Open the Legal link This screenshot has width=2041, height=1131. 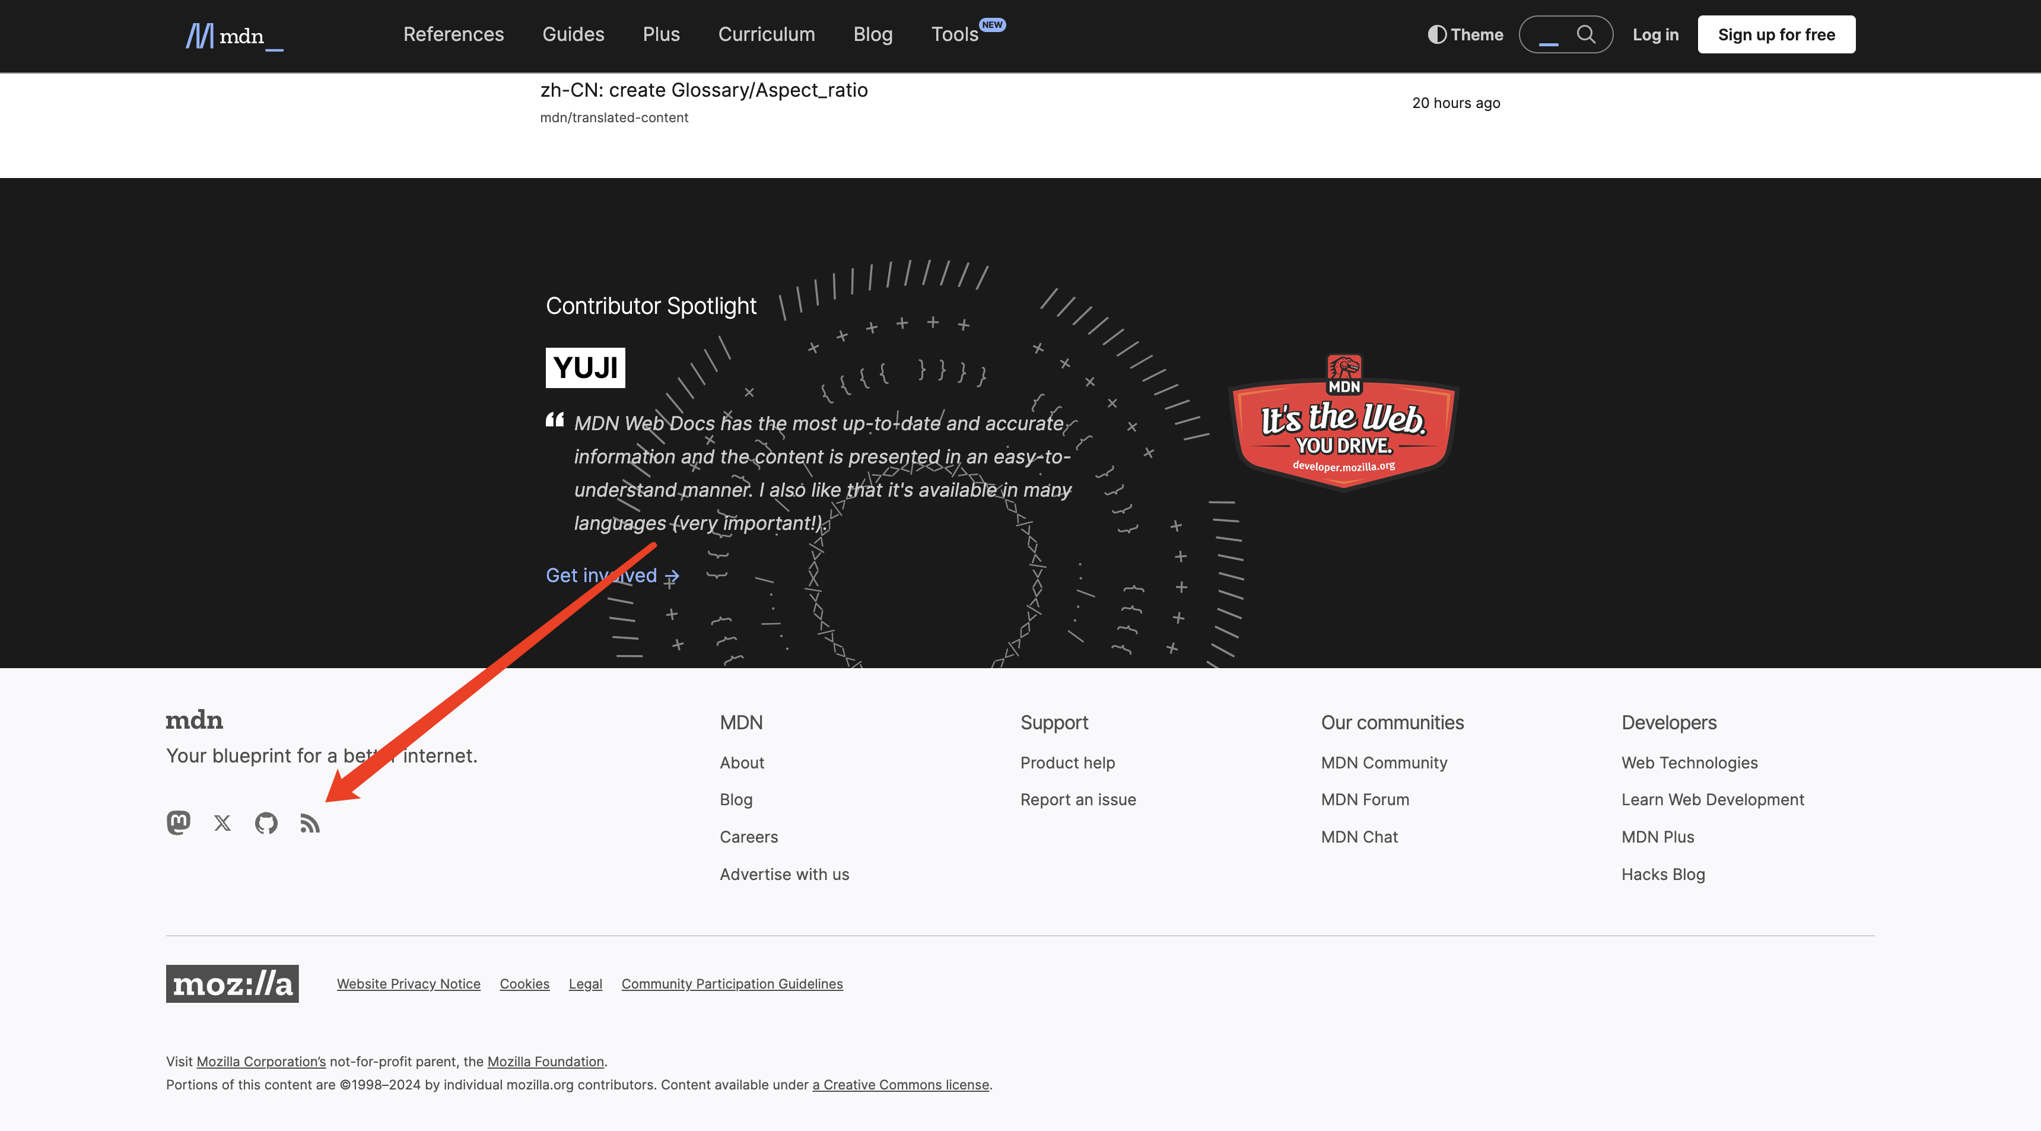coord(586,984)
